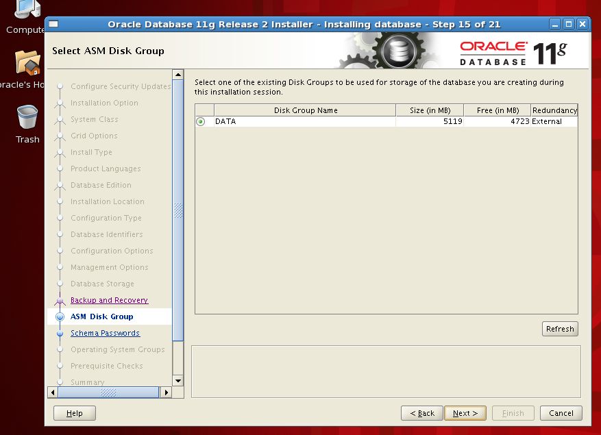The image size is (601, 435).
Task: Open the Schema Passwords step link
Action: pos(105,333)
